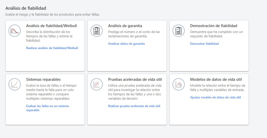The width and height of the screenshot is (267, 138).
Task: Follow the 'Demostrar fiabilidad' link
Action: pyautogui.click(x=204, y=44)
